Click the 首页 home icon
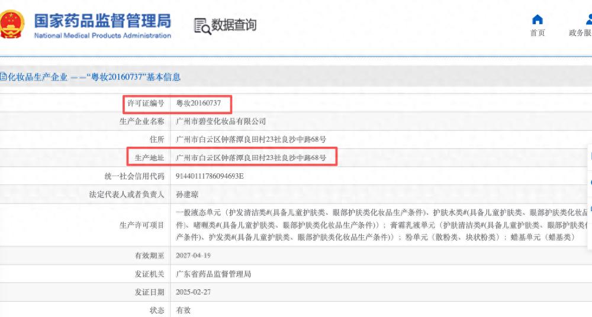592x317 pixels. 538,20
